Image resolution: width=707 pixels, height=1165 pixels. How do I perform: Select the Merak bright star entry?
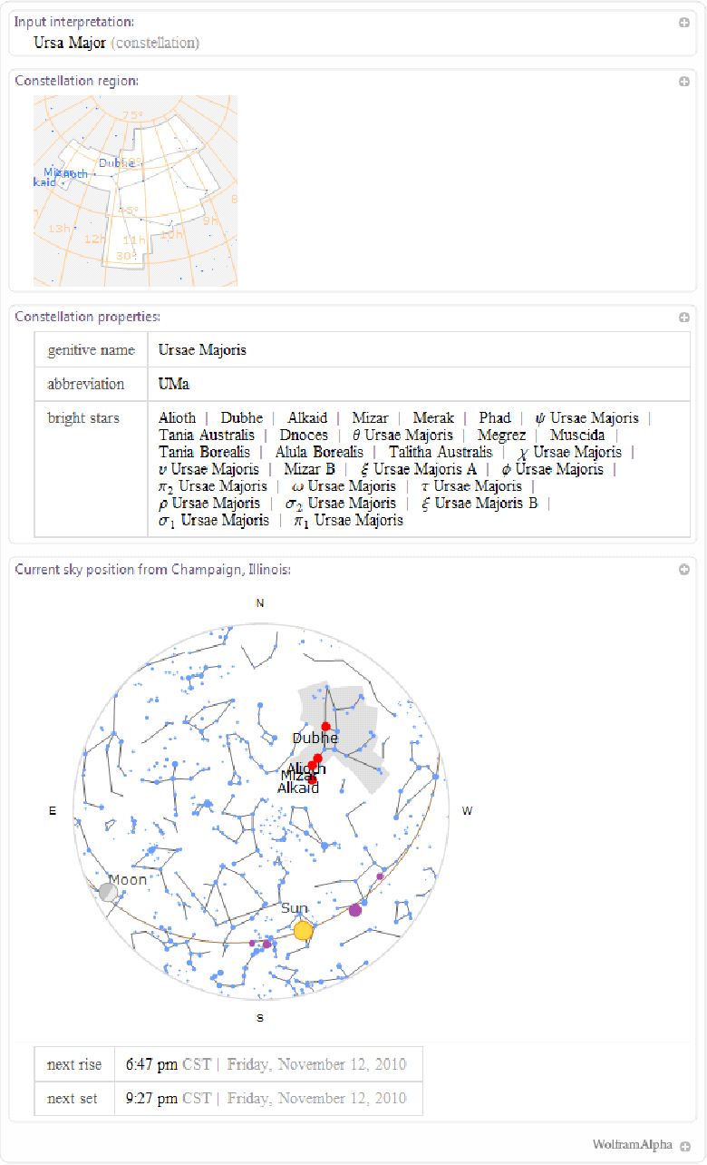433,418
